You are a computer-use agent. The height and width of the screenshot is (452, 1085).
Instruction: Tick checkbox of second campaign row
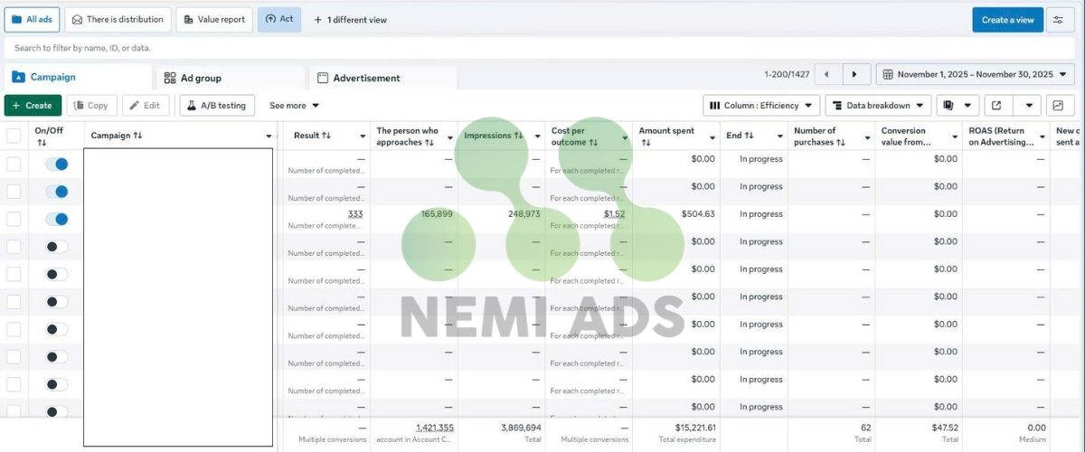click(x=14, y=192)
